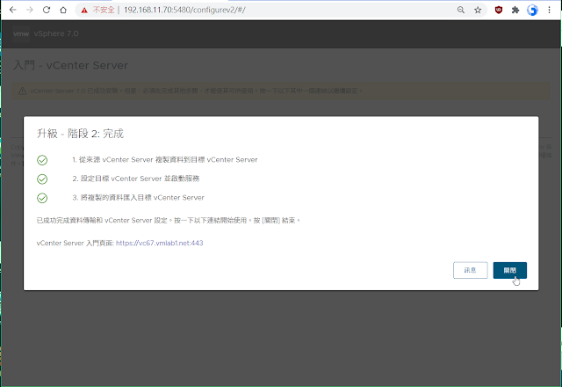Click the browser back arrow

[x=13, y=10]
